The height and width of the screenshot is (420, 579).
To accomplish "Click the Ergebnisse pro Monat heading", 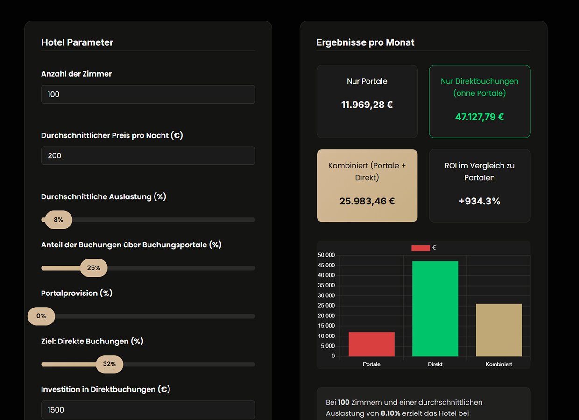I will click(x=365, y=42).
